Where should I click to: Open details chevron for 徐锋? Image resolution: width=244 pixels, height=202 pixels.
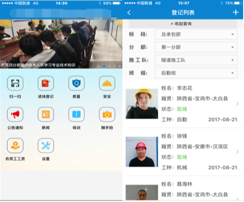(238, 152)
